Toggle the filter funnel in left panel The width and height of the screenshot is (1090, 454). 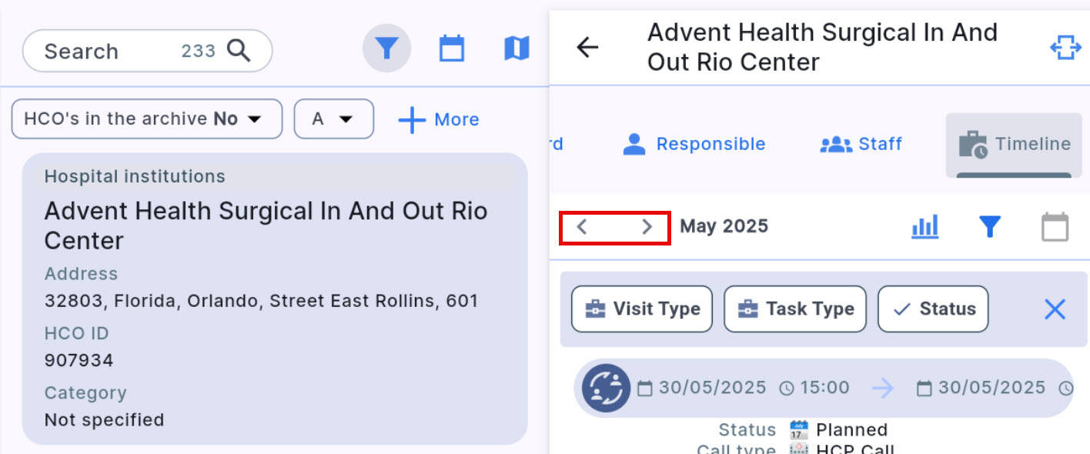click(x=386, y=48)
